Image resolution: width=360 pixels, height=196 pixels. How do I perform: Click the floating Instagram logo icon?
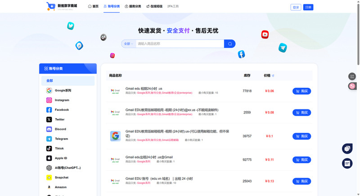112,56
